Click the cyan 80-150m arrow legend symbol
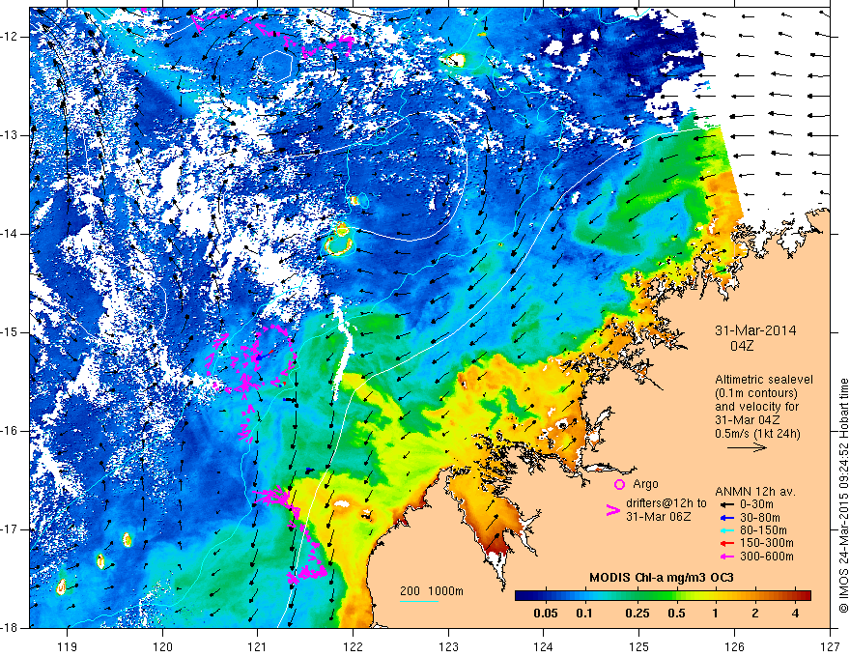This screenshot has height=657, width=850. [725, 530]
